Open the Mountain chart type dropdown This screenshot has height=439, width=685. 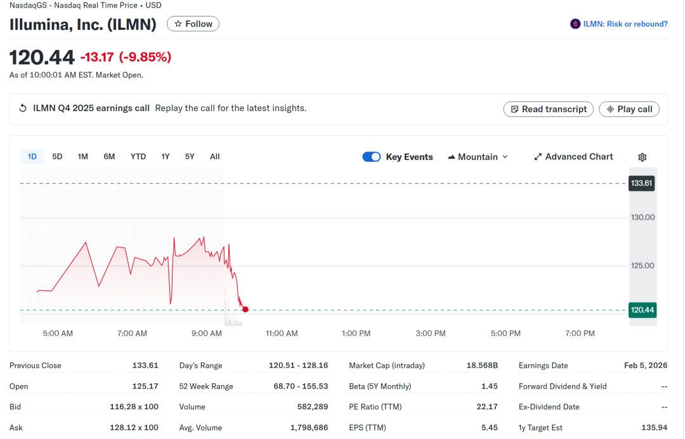coord(478,157)
